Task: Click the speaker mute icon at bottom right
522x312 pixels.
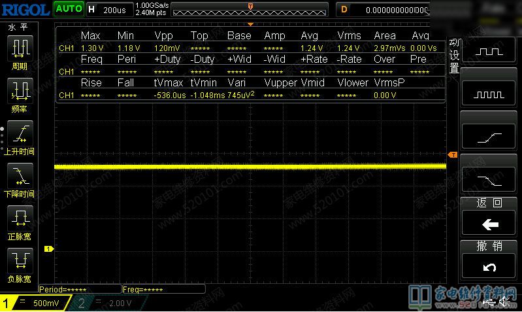Action: (x=504, y=302)
